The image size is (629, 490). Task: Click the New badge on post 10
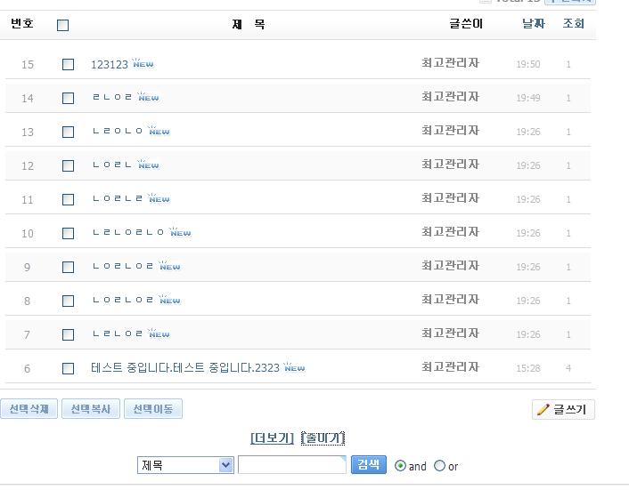tap(180, 231)
